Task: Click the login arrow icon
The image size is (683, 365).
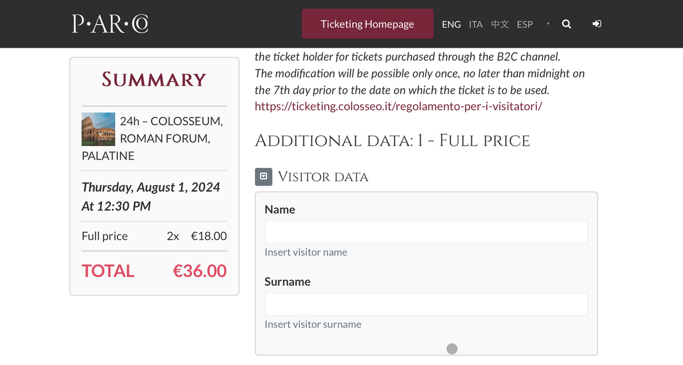Action: 597,24
